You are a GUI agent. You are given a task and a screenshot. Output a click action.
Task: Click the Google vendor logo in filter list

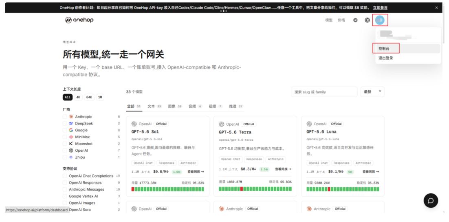click(x=71, y=130)
